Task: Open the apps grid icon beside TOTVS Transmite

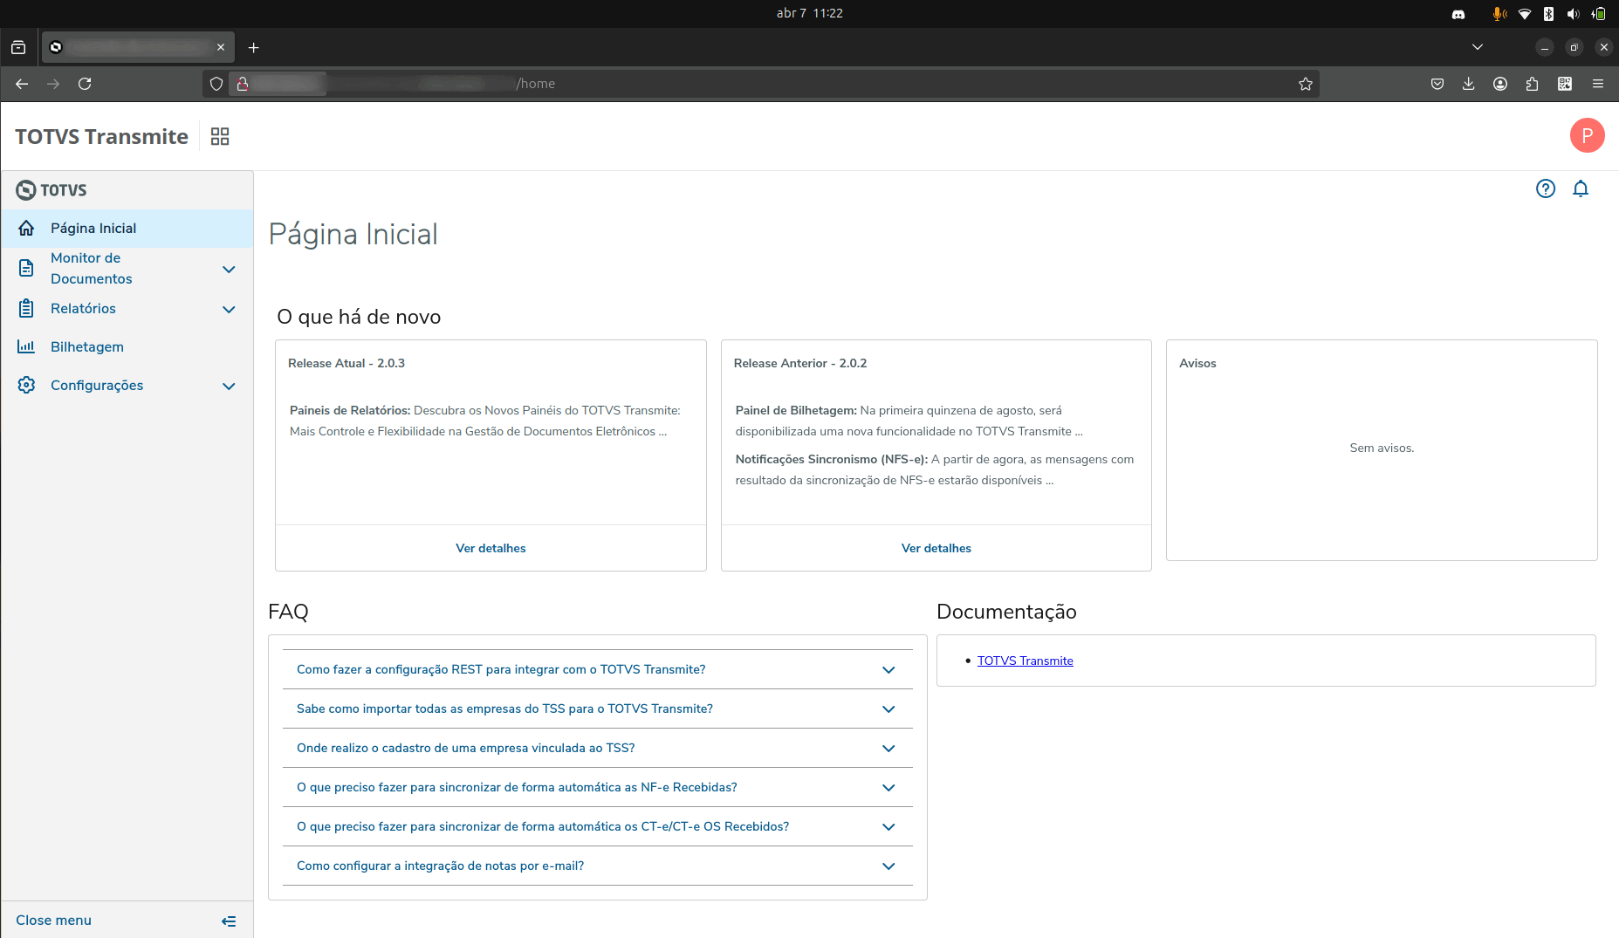Action: tap(220, 137)
